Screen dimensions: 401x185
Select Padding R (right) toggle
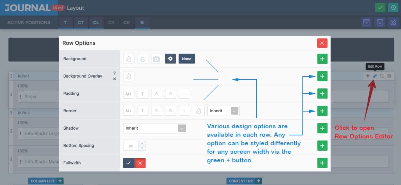[156, 94]
